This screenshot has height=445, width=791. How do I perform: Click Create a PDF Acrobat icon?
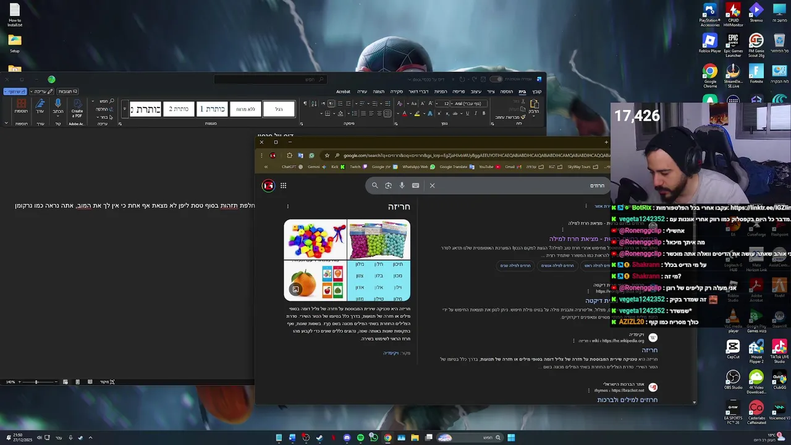click(x=77, y=106)
